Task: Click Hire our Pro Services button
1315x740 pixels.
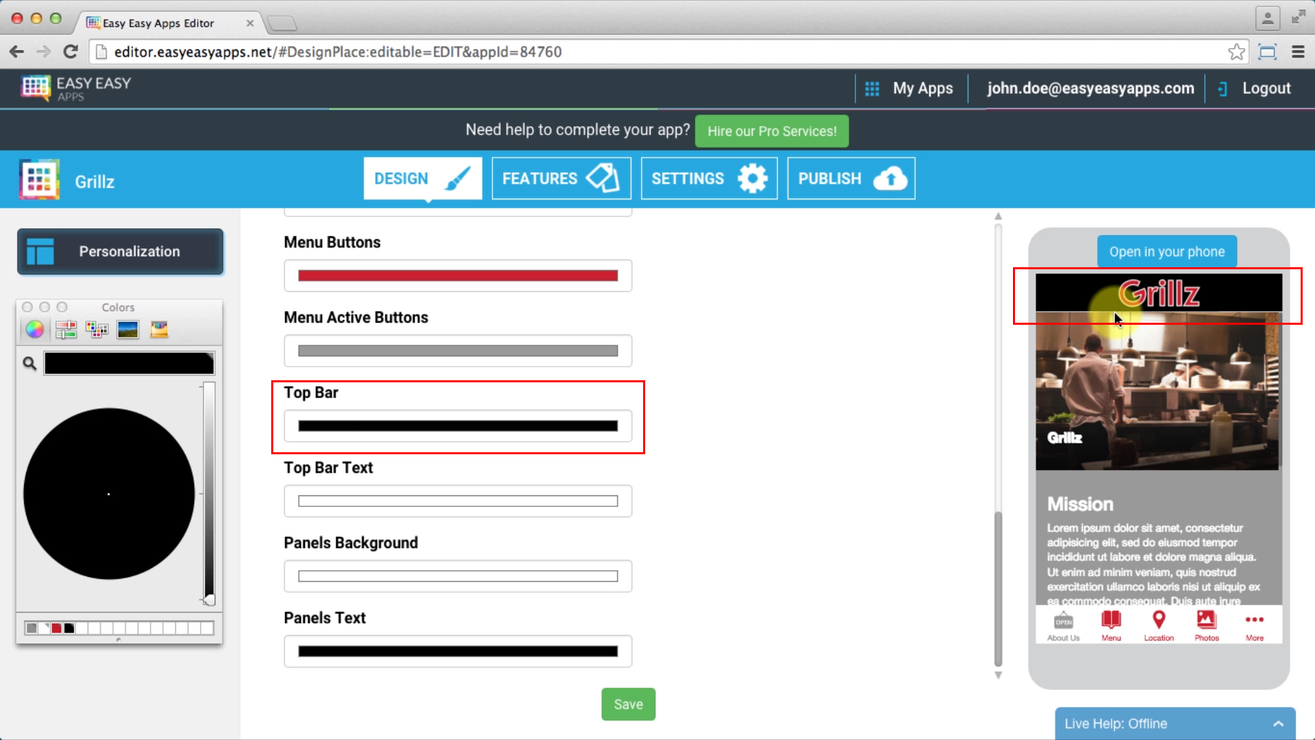Action: pyautogui.click(x=771, y=131)
